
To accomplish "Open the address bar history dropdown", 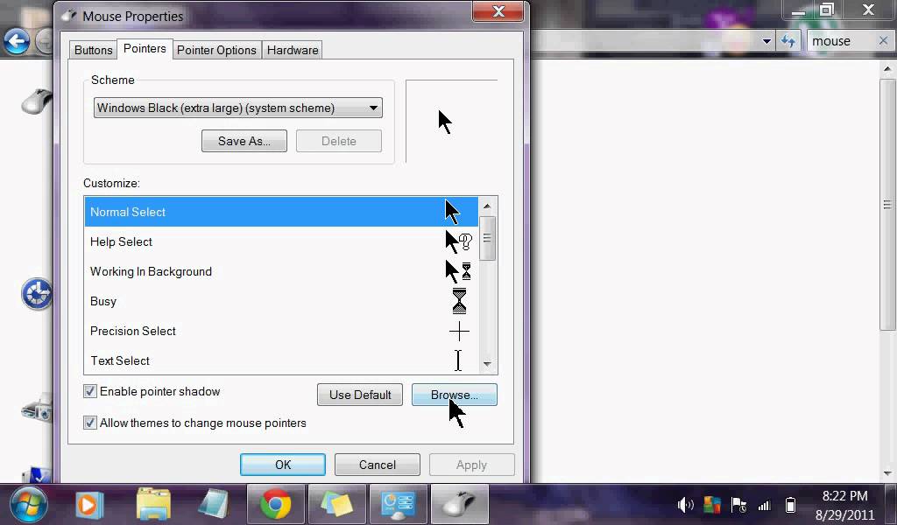I will 766,41.
